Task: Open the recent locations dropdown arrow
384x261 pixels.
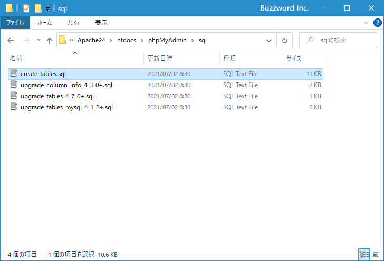Action: [x=39, y=40]
